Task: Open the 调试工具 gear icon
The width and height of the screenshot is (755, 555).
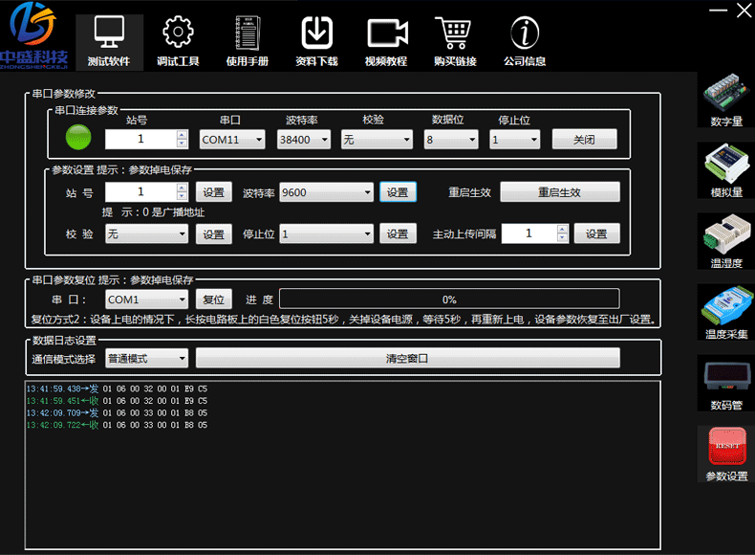Action: (x=178, y=42)
